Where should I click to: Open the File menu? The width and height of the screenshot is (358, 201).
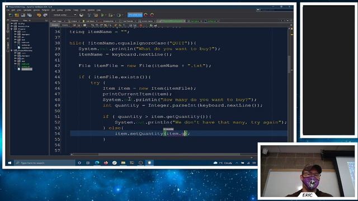coord(8,10)
